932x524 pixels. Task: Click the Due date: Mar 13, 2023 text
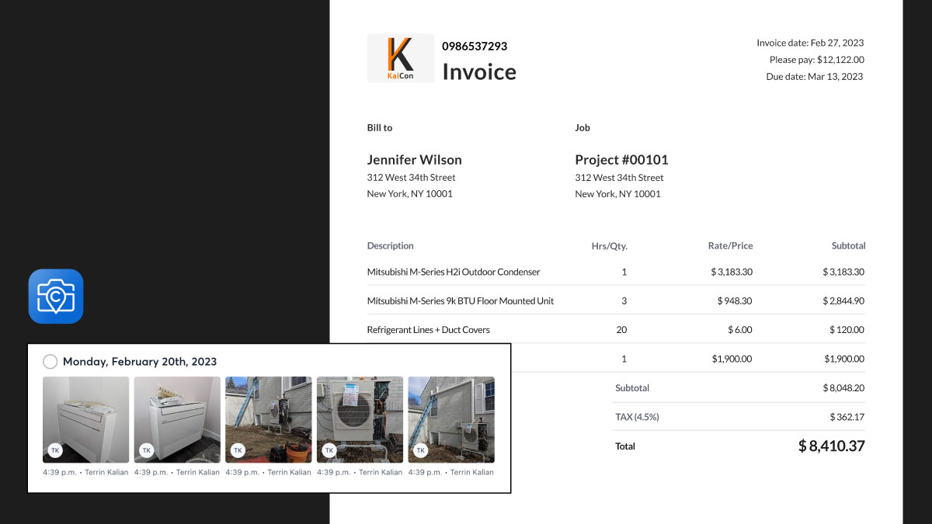[x=814, y=77]
